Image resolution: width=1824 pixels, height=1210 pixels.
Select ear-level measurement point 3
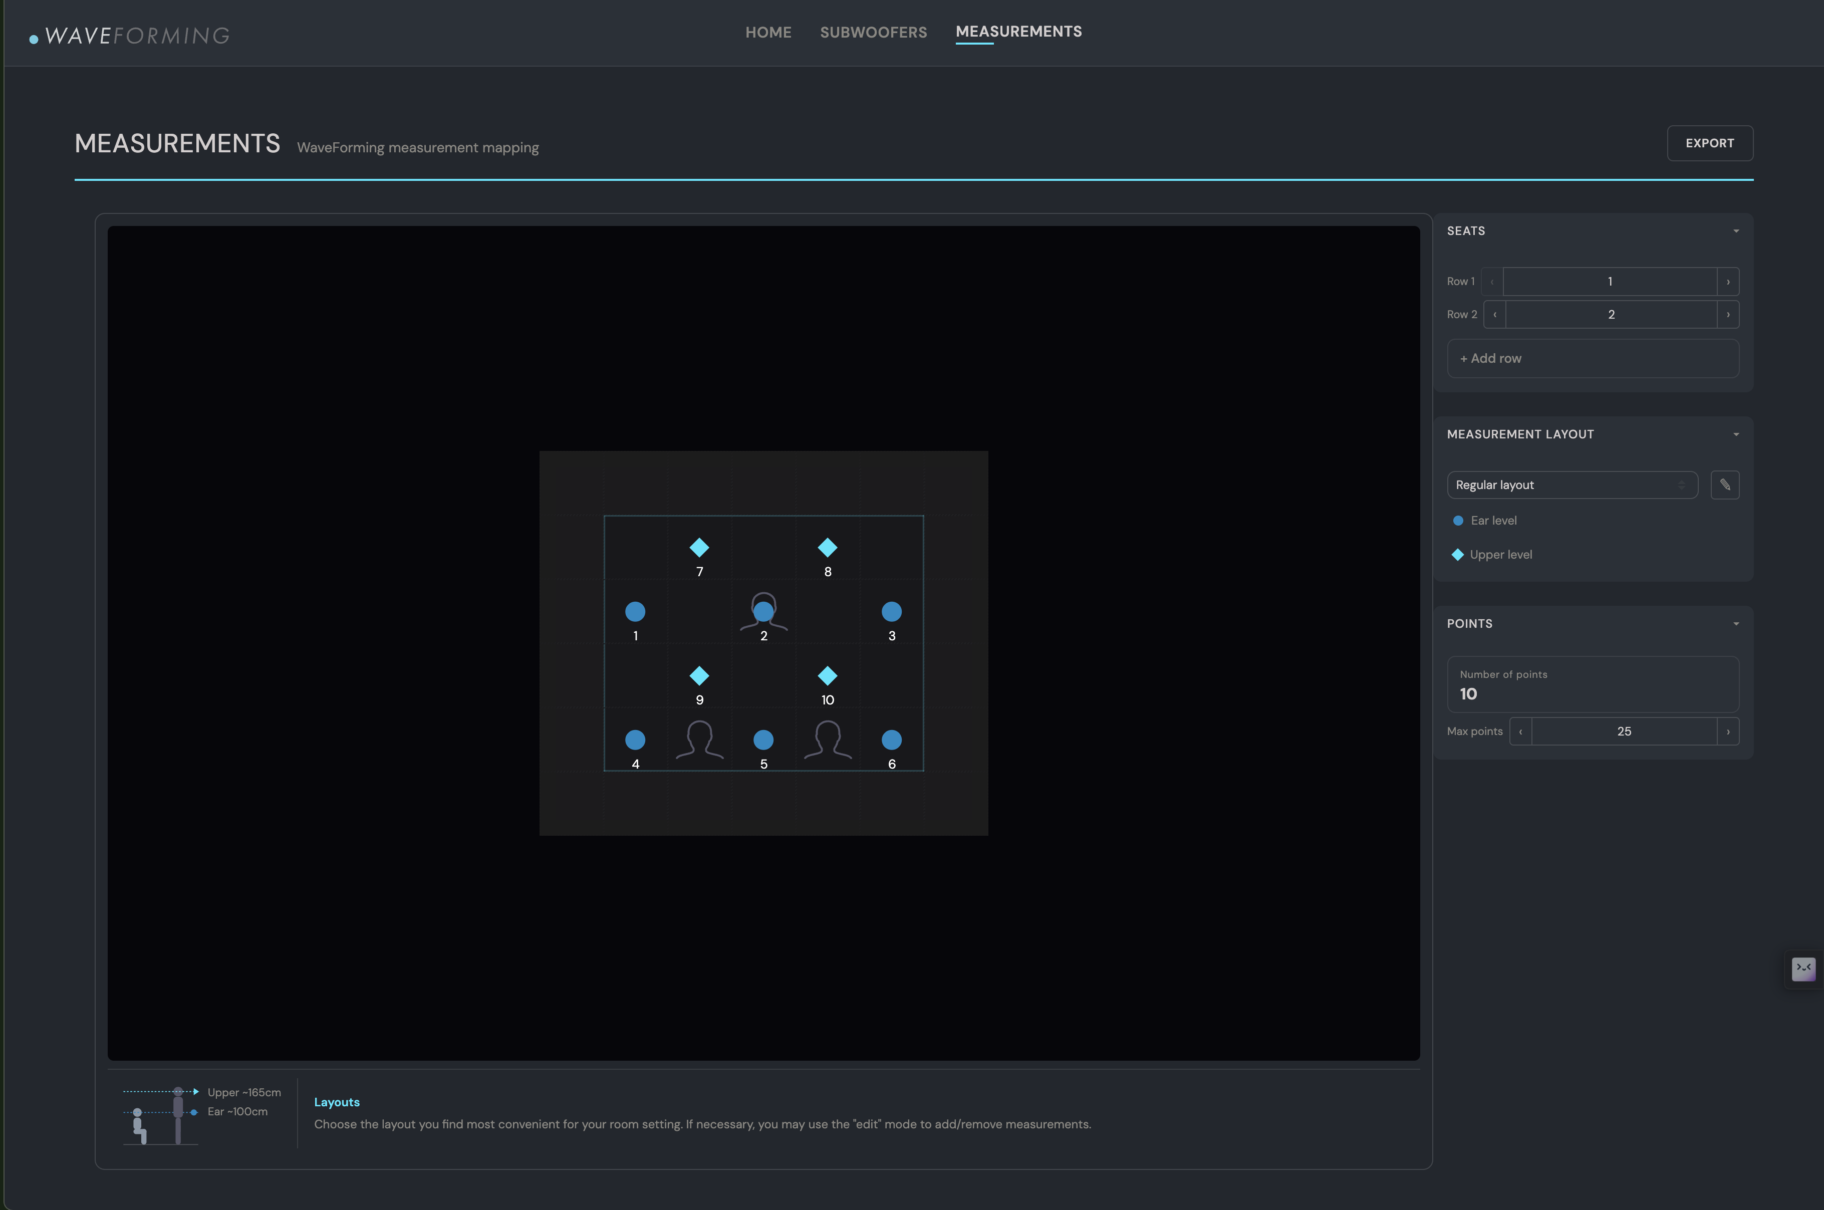tap(891, 612)
